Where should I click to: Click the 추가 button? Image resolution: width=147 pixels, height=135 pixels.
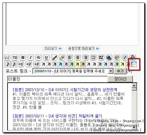pyautogui.click(x=120, y=71)
